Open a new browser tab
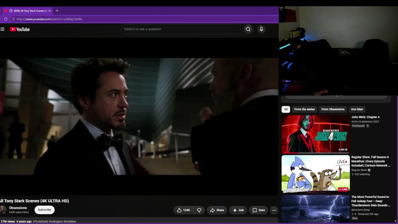This screenshot has width=398, height=224. point(57,11)
